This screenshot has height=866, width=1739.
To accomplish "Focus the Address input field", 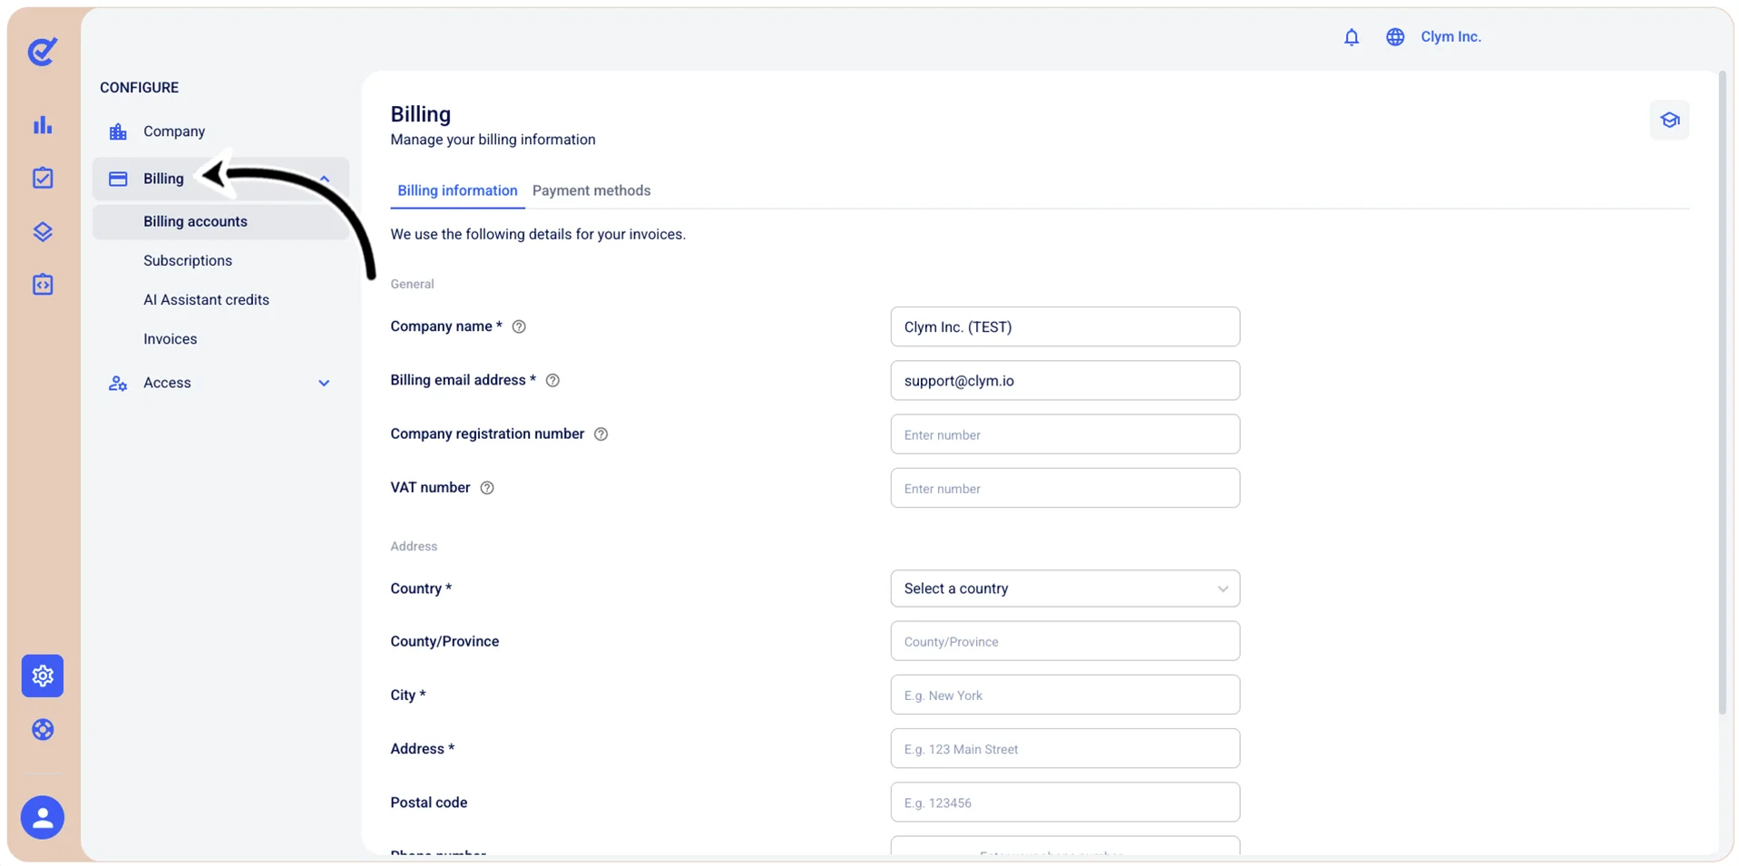I will click(x=1065, y=749).
